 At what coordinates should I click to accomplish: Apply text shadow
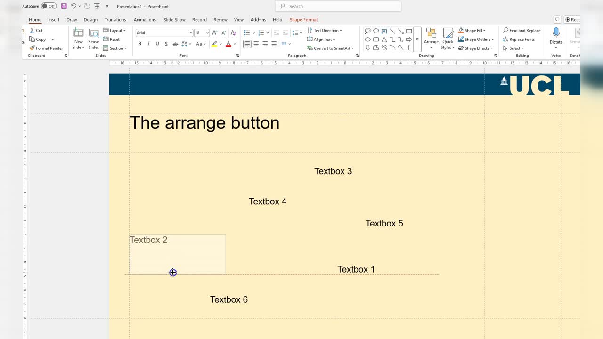[x=166, y=44]
